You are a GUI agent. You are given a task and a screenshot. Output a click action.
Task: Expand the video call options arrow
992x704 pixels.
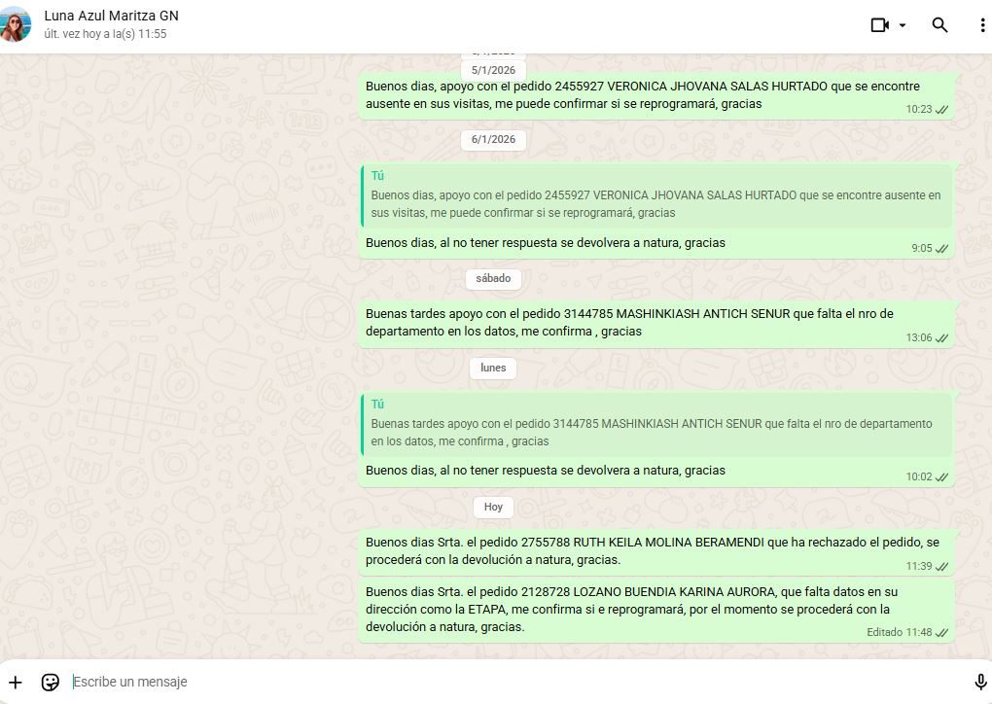pos(903,25)
